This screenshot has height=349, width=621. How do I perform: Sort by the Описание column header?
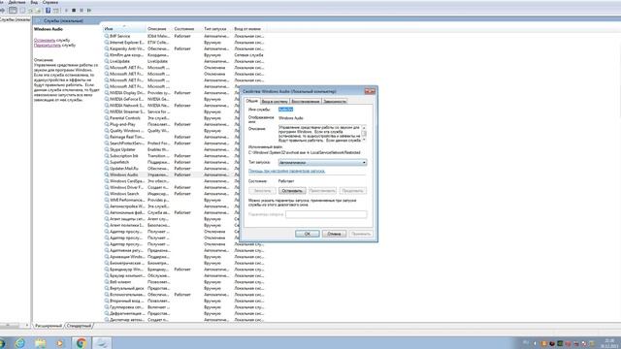tap(158, 29)
